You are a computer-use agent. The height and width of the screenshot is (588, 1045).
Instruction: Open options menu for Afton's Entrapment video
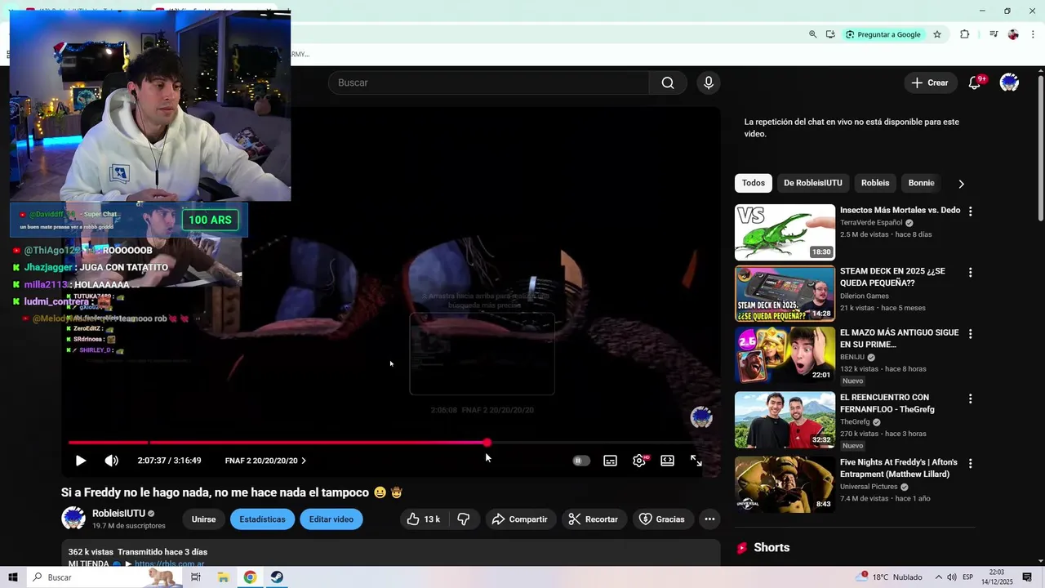[x=970, y=463]
